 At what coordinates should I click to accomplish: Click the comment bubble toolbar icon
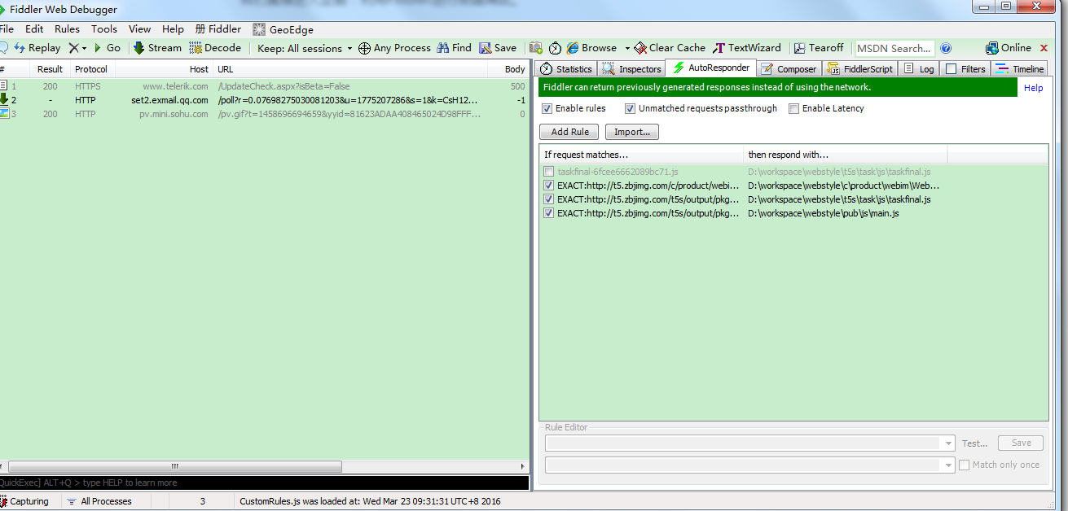2,48
